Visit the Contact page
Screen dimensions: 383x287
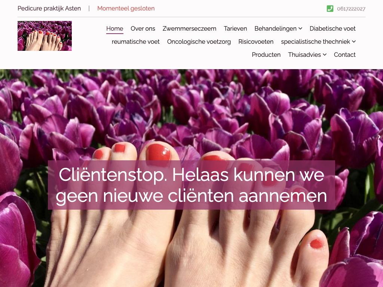coord(344,55)
